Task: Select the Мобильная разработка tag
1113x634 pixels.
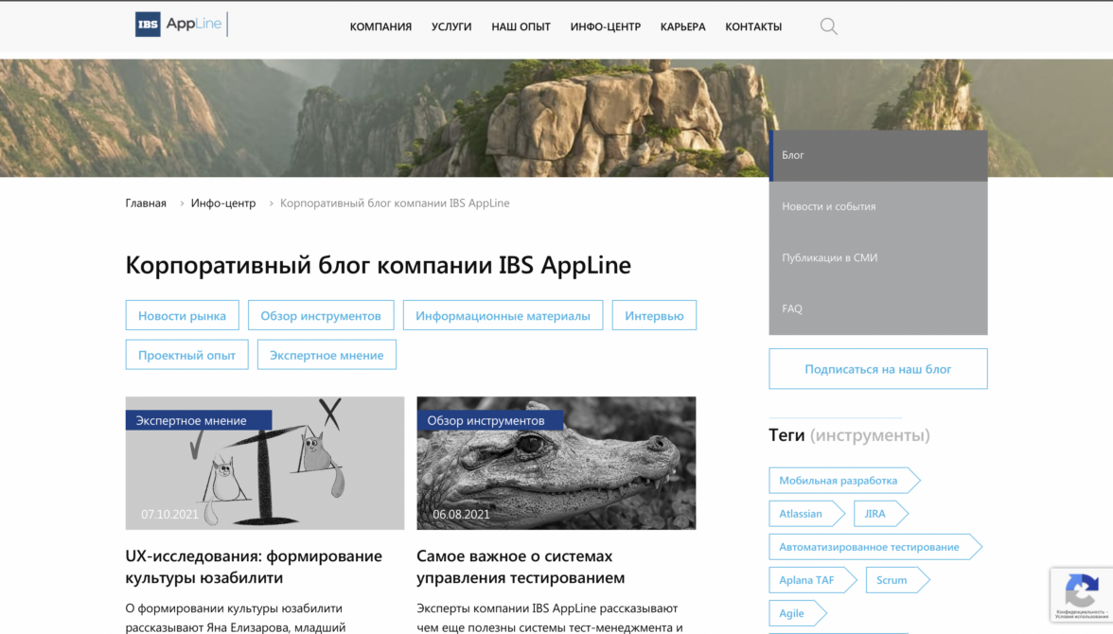Action: [x=844, y=481]
